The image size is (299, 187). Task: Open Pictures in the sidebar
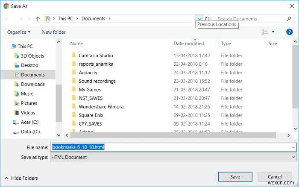coord(26,103)
